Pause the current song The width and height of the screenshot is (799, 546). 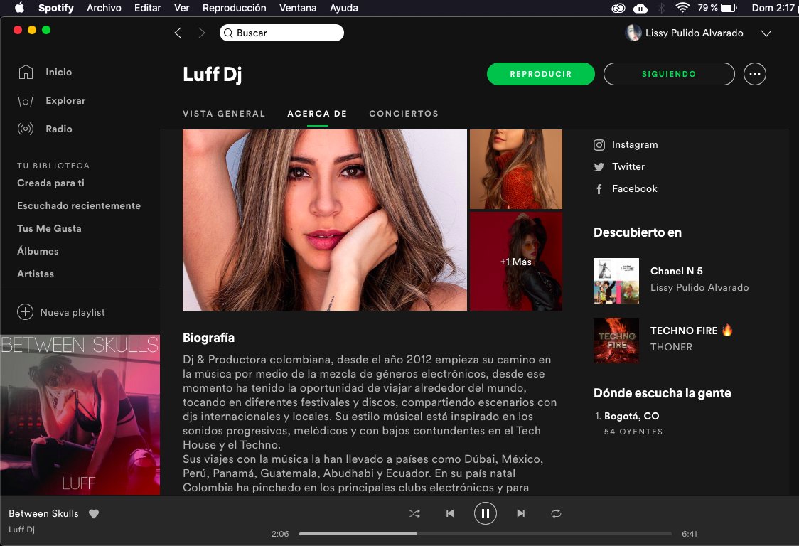click(x=485, y=513)
